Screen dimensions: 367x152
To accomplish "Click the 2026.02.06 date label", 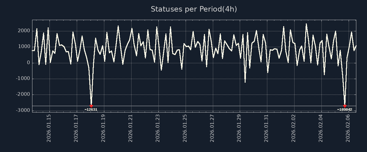I will 348,128.
